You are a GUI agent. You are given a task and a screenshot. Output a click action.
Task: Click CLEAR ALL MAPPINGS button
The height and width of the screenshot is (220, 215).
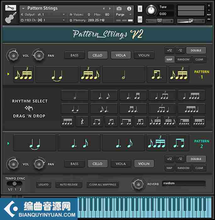pyautogui.click(x=103, y=184)
